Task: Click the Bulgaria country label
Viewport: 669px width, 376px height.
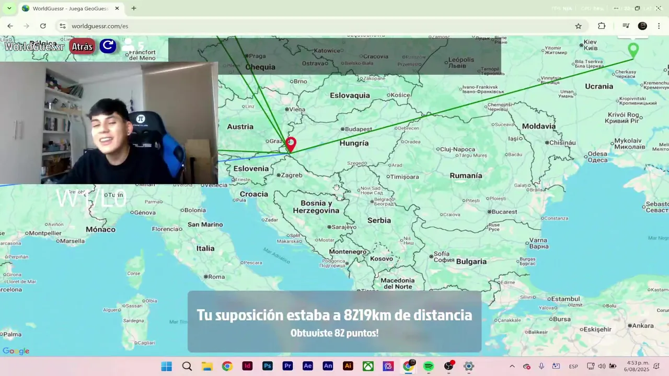Action: (471, 261)
